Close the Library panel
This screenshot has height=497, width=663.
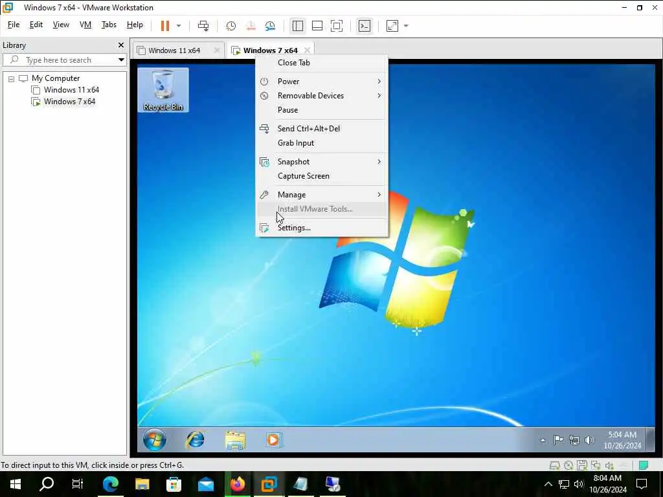[x=121, y=45]
